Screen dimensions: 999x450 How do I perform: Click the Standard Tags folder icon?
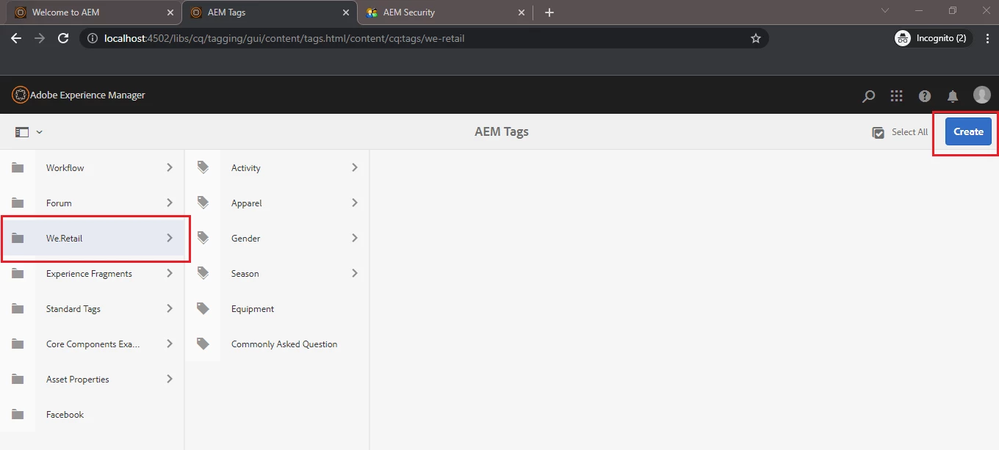click(18, 308)
